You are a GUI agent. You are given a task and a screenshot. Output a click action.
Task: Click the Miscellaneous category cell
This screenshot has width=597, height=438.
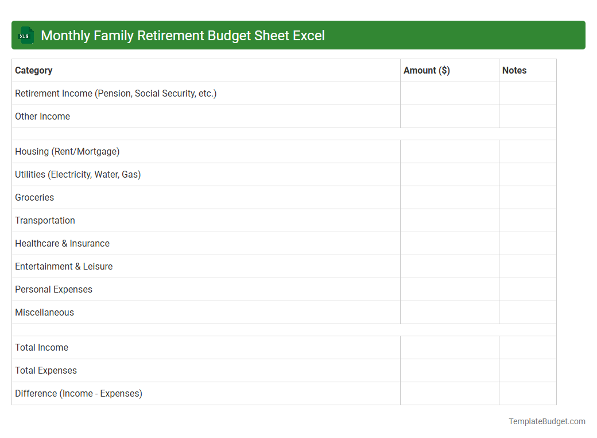44,312
